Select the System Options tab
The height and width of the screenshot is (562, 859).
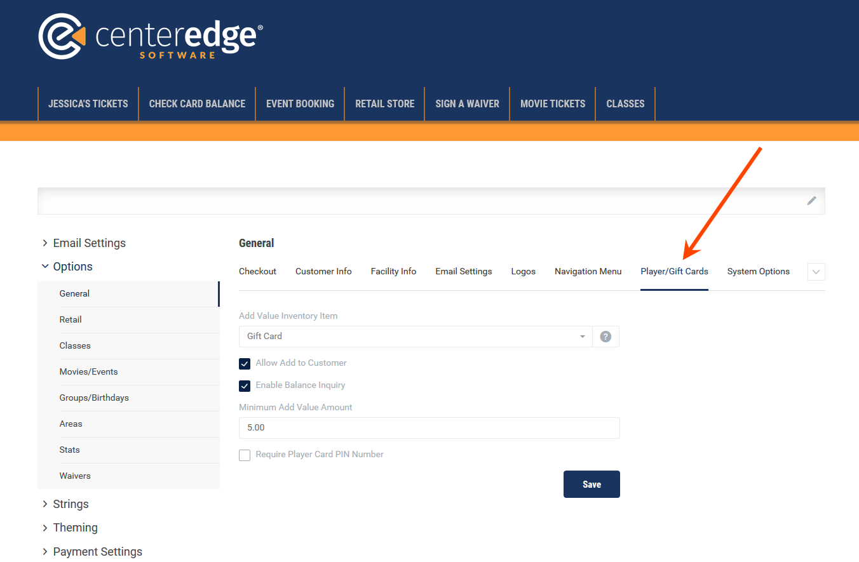point(758,272)
